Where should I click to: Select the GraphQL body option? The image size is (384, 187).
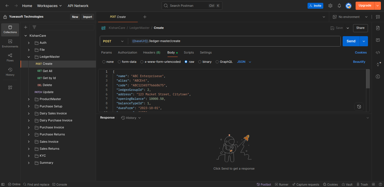pos(217,62)
